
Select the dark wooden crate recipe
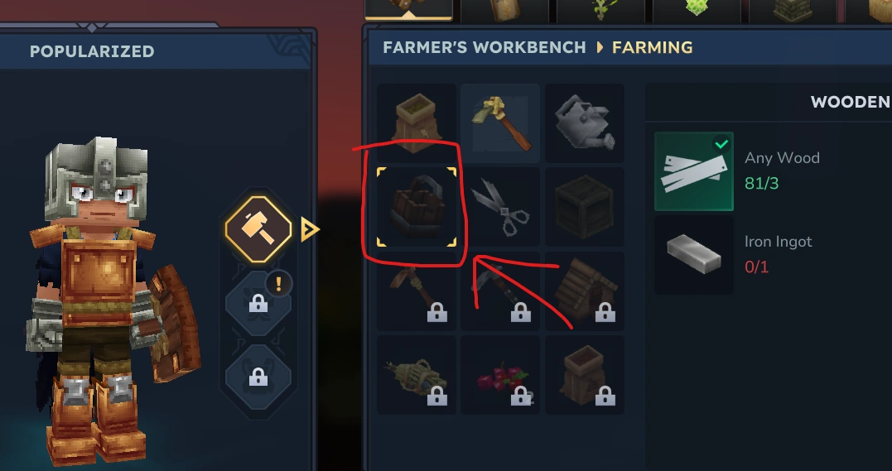tap(584, 207)
